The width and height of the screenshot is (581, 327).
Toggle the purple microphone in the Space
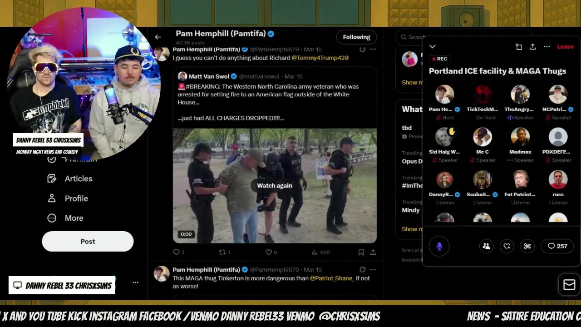tap(439, 246)
